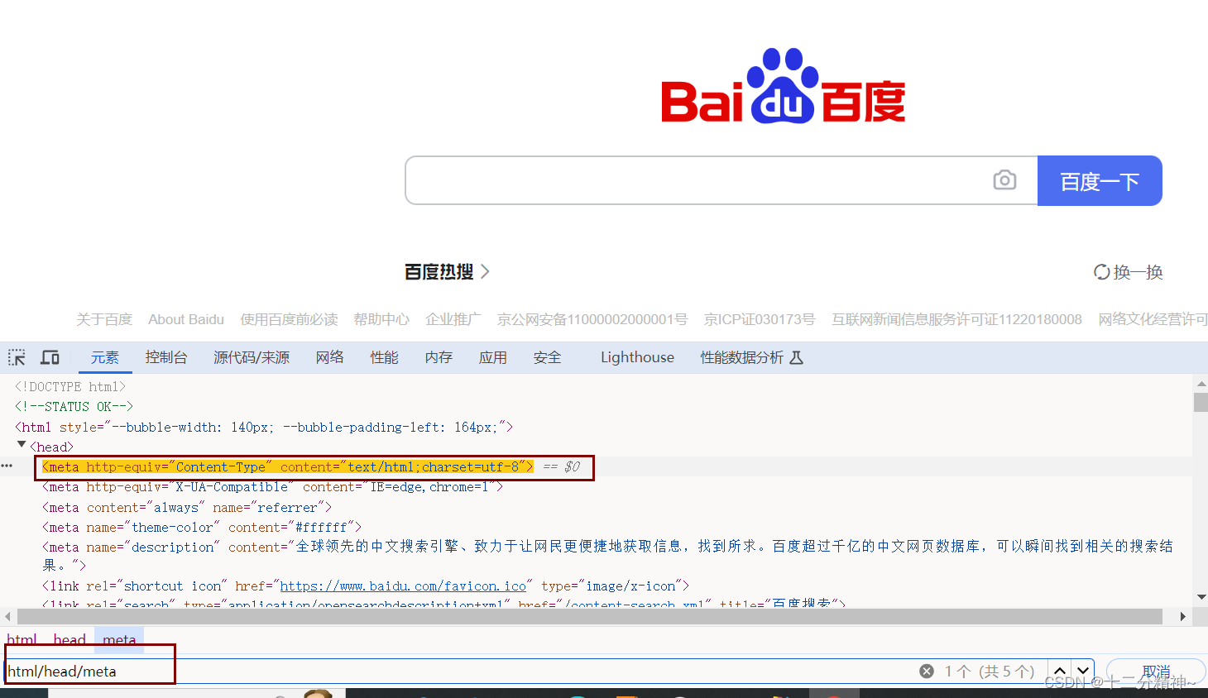1208x698 pixels.
Task: Open the 网络 tab
Action: point(329,357)
